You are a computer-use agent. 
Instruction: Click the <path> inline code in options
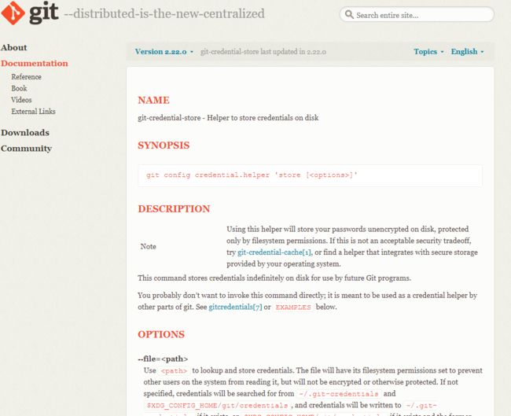[x=174, y=370]
